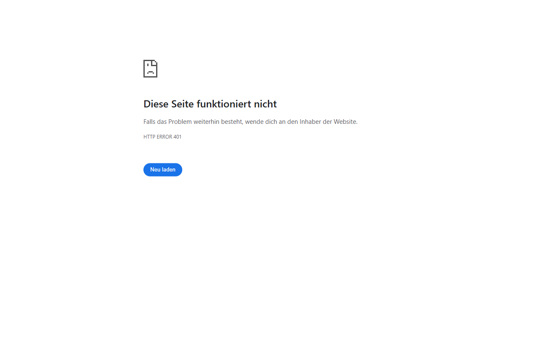Click the word 'Inhaber' in message

[x=310, y=122]
